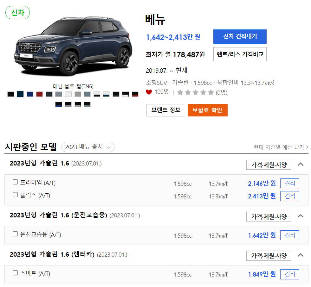The width and height of the screenshot is (311, 287).
Task: Collapse the 2023년형 가솔린 1.6 (2023.07.01.) 프리미엄/플럭스 section
Action: click(x=301, y=164)
